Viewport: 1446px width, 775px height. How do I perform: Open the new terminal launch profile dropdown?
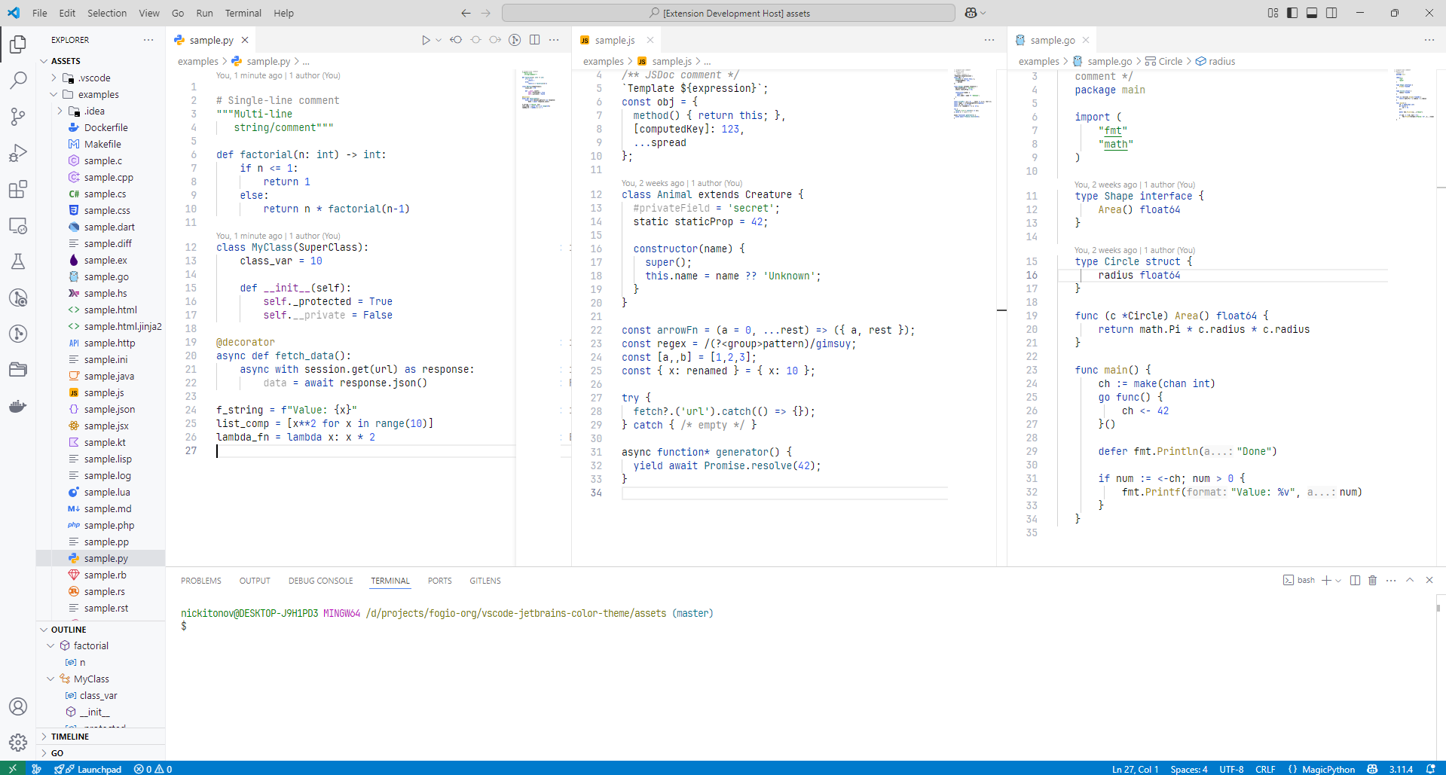pyautogui.click(x=1338, y=581)
